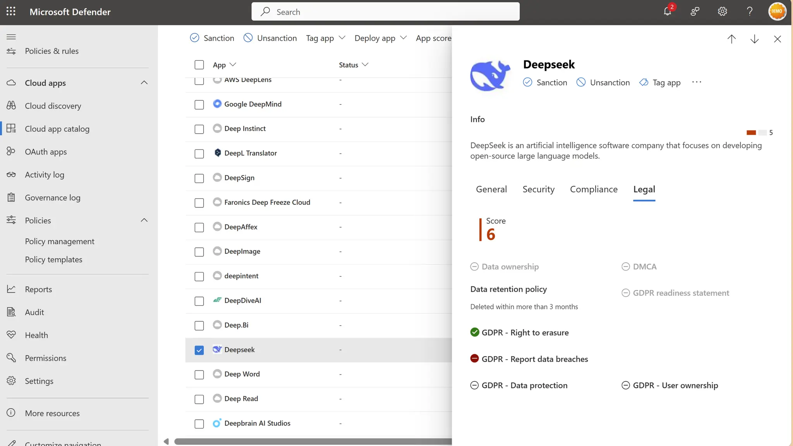Click the horizontal scrollbar under app list
The height and width of the screenshot is (446, 793).
coord(310,441)
